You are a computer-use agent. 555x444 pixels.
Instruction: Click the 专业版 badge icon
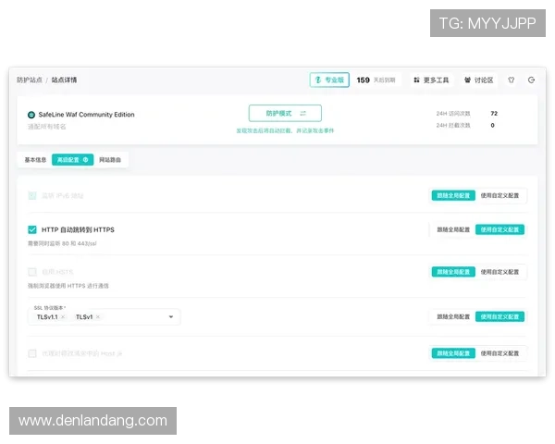click(317, 80)
